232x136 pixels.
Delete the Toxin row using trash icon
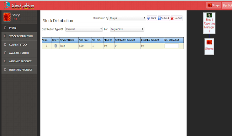pyautogui.click(x=55, y=46)
